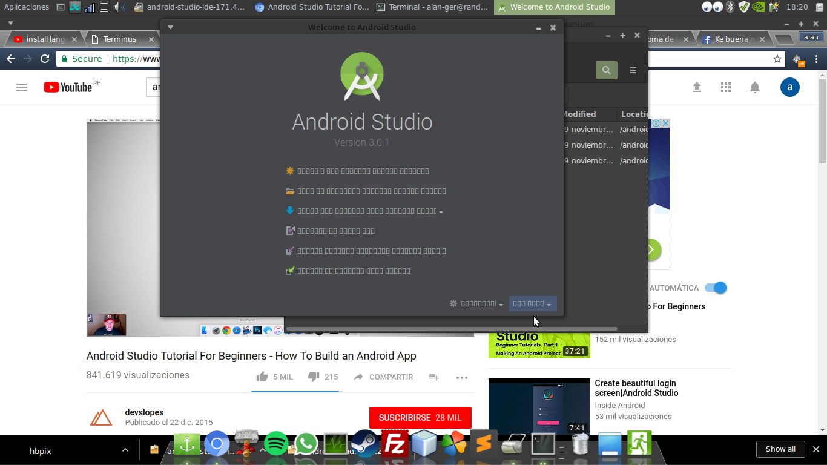Open a new browser tab

(785, 39)
